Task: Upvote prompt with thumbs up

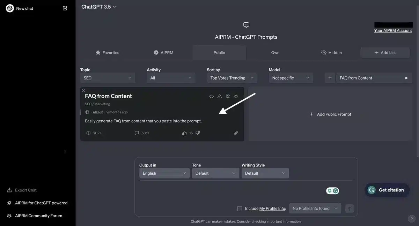Action: pos(184,133)
